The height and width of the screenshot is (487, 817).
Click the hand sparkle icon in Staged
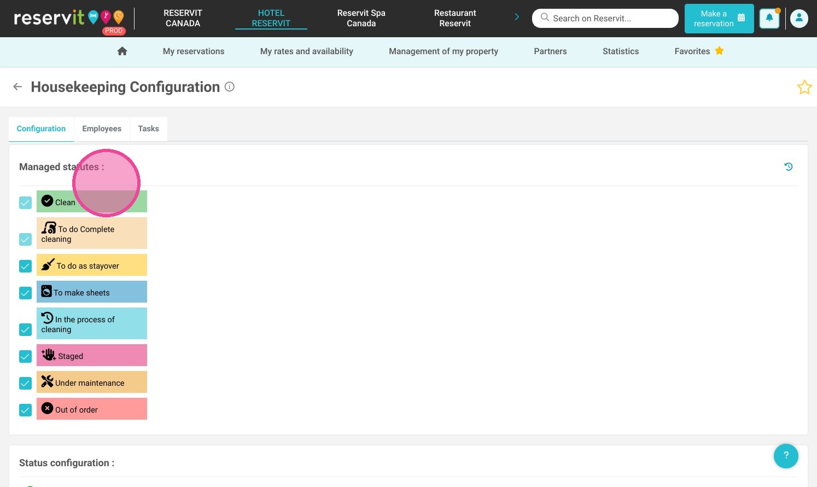coord(49,355)
